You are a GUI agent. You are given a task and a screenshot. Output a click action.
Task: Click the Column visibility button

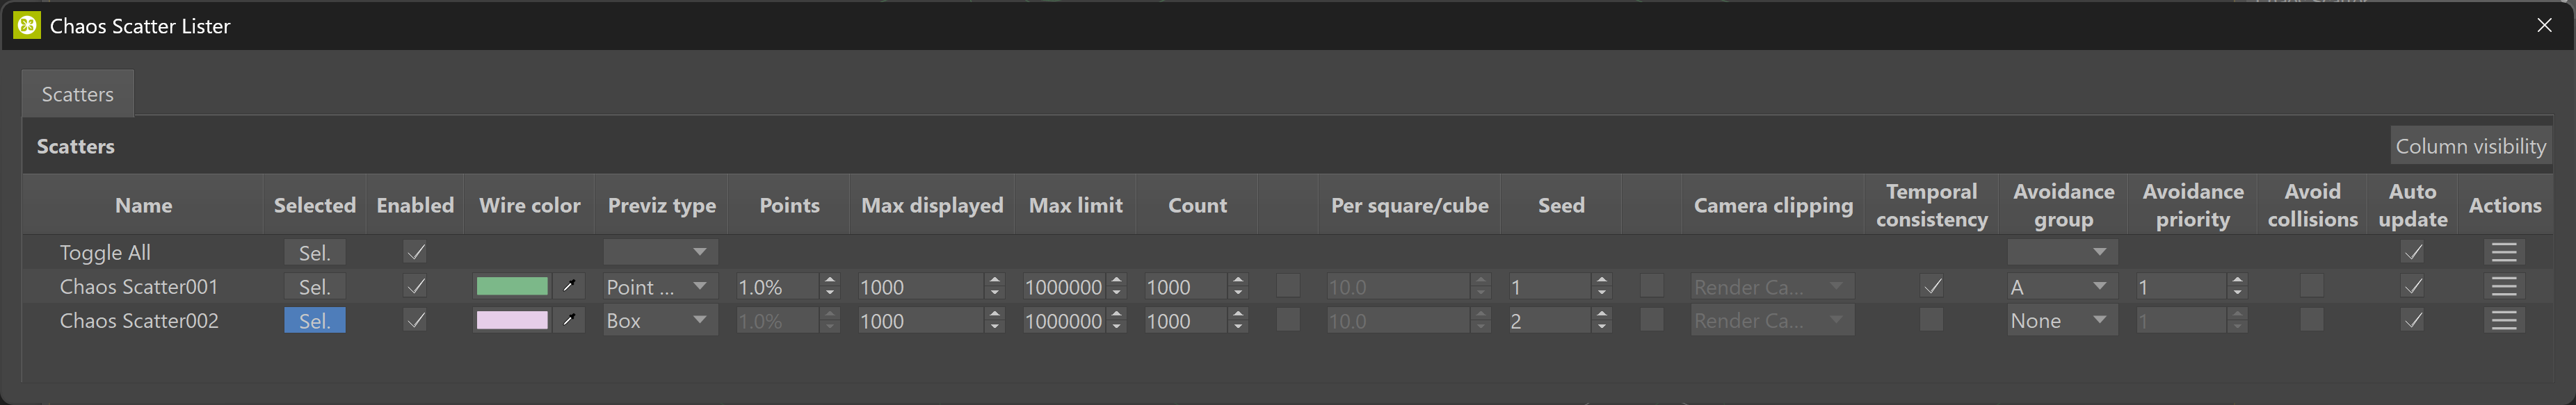pos(2470,146)
